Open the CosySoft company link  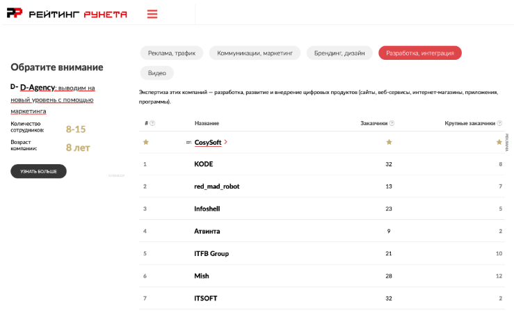(208, 143)
